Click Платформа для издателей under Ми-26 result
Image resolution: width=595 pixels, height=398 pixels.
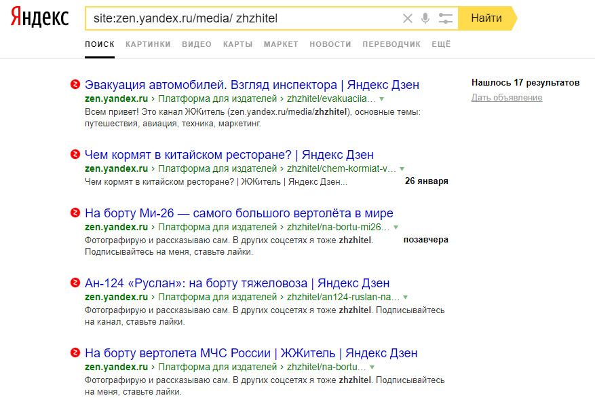click(217, 227)
